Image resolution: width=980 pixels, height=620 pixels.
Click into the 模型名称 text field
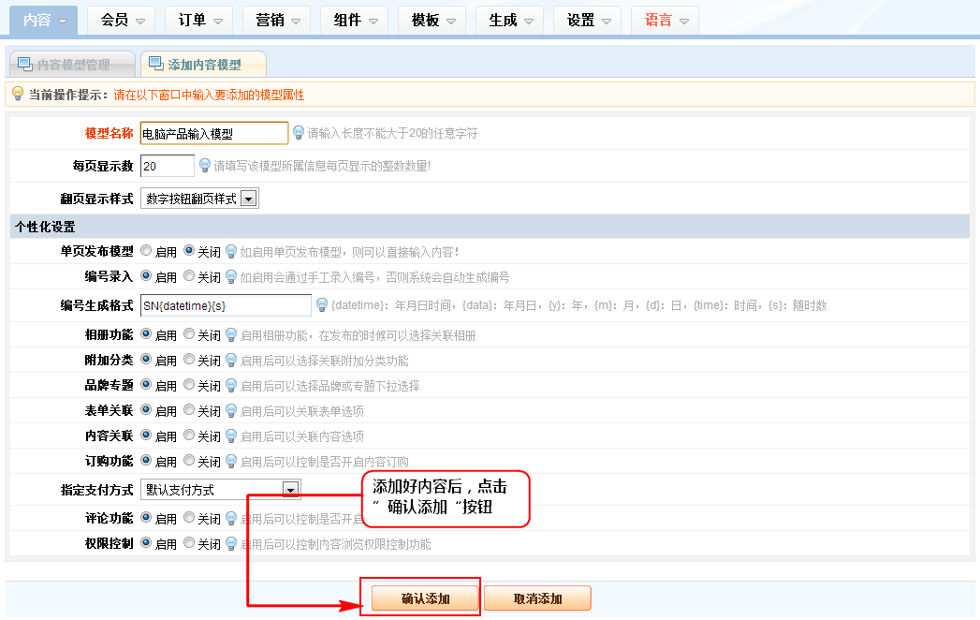point(213,134)
